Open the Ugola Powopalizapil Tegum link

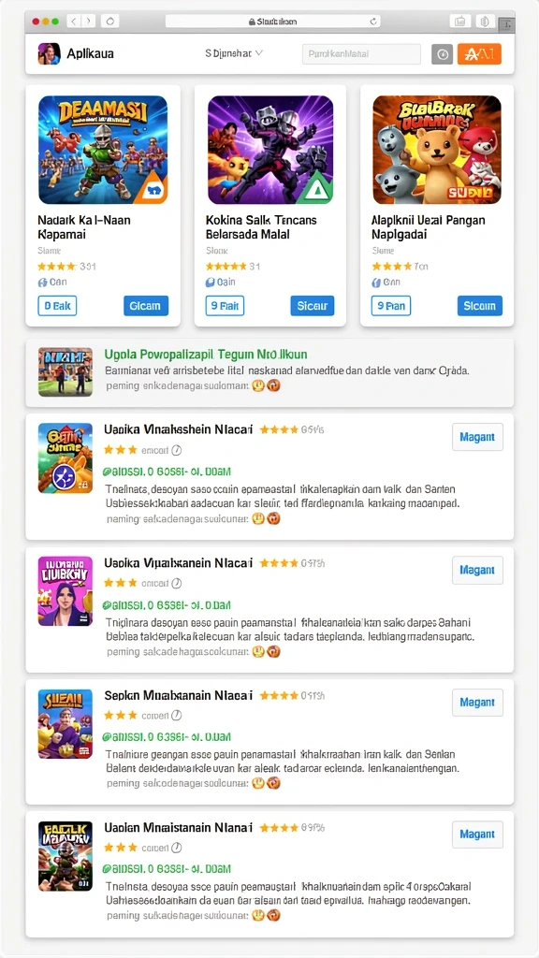click(x=206, y=355)
